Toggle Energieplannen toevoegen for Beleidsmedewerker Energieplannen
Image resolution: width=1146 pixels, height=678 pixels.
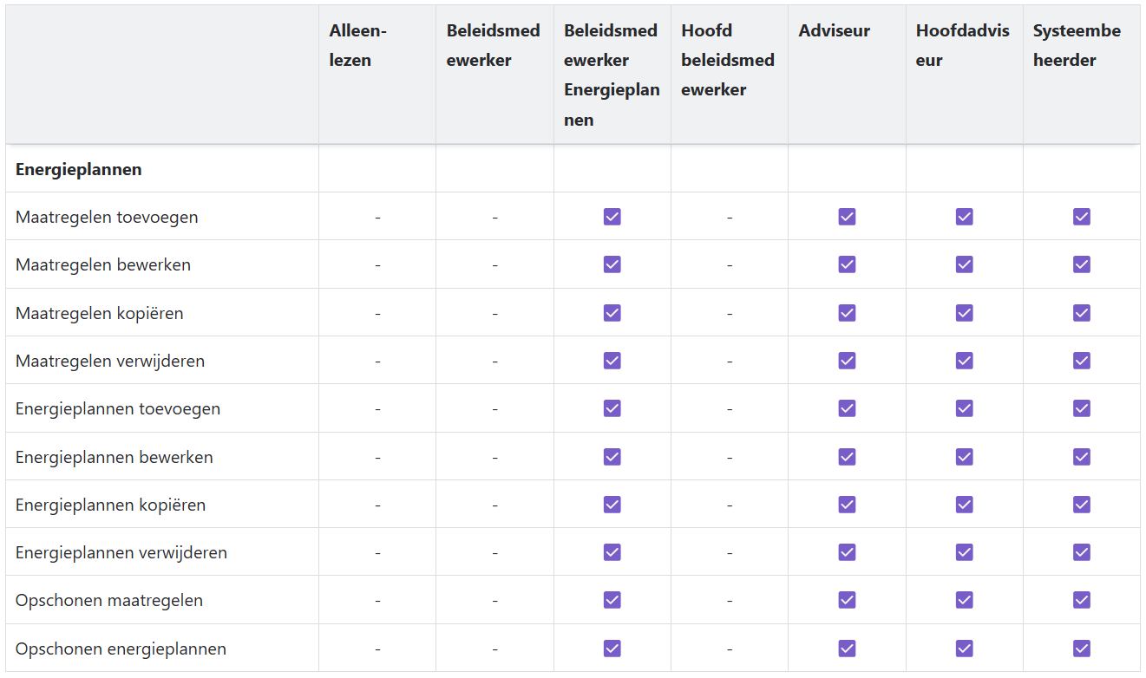coord(612,408)
